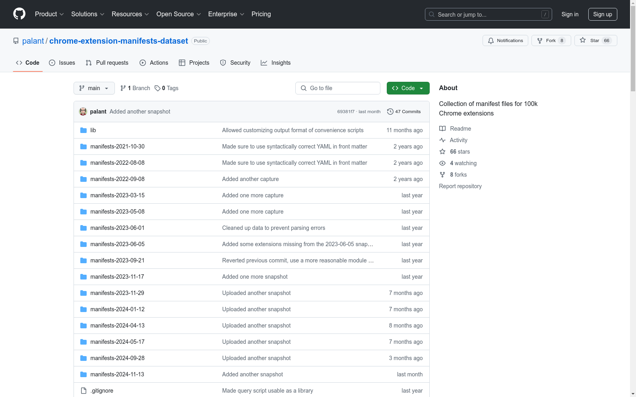636x397 pixels.
Task: Open commit message 'Made query script usable as a library'
Action: [x=268, y=391]
